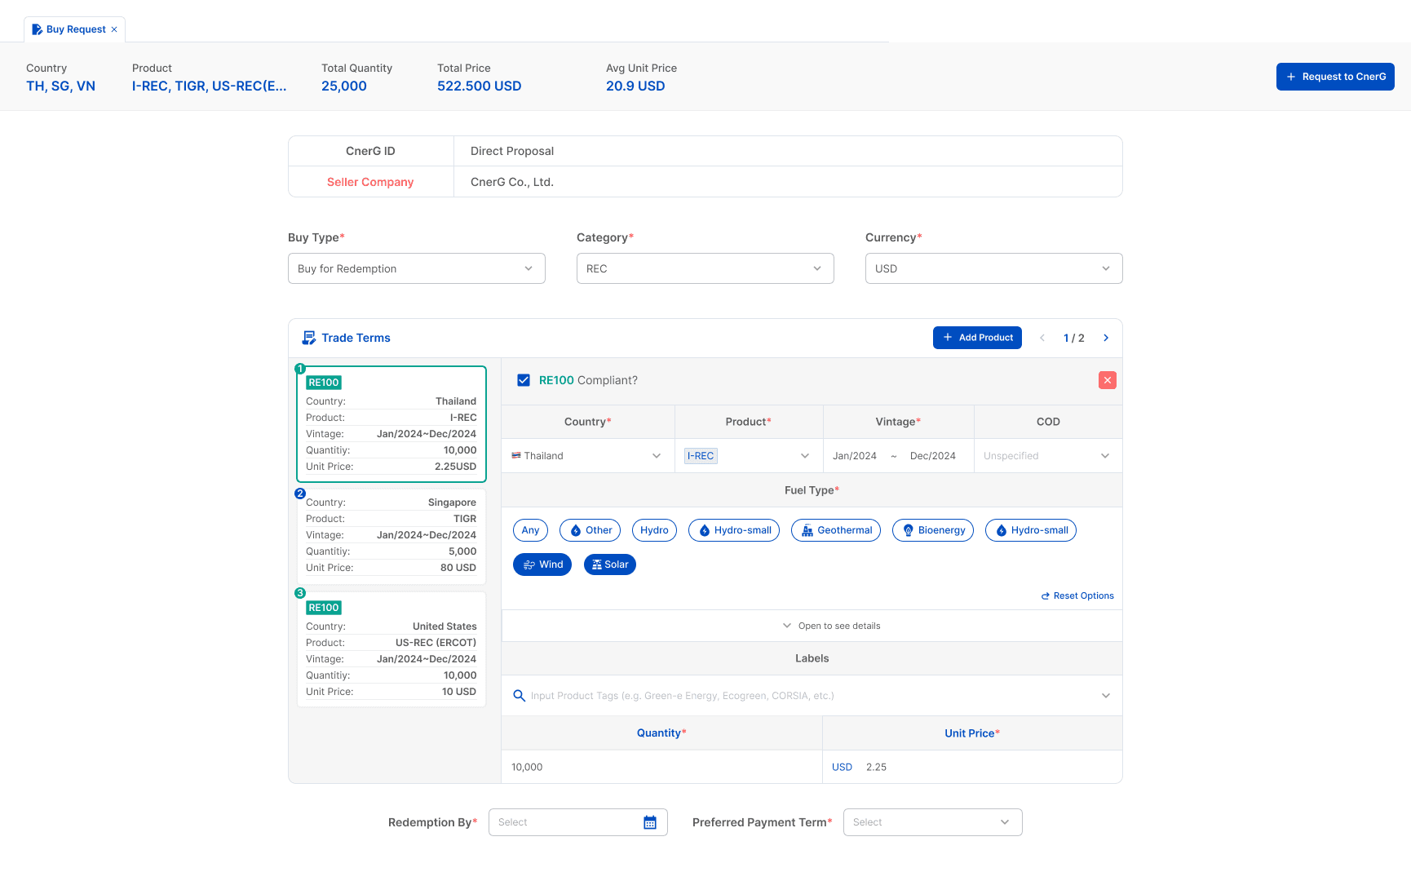Open the COD Unspecified dropdown
This screenshot has width=1411, height=881.
(1047, 455)
